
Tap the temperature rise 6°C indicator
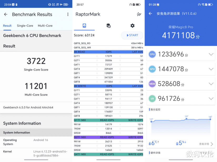154,143
